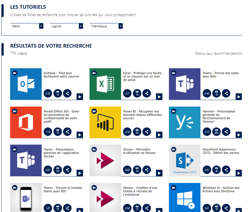250x212 pixels.
Task: Open the Windows 10 logo thumbnail
Action: pos(185,198)
